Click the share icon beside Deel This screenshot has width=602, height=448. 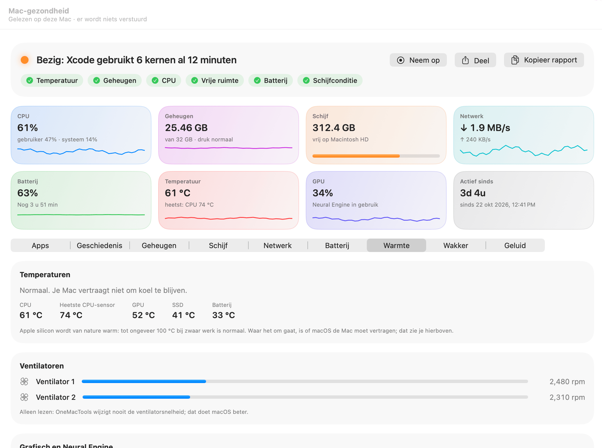point(465,60)
